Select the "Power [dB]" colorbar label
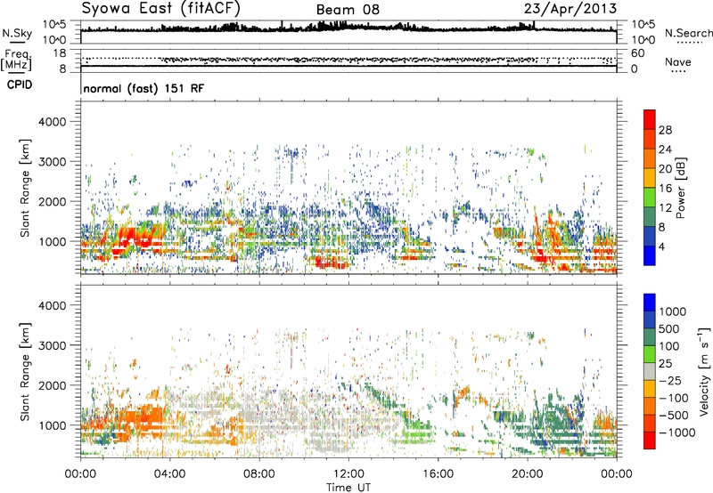The image size is (713, 493). [681, 188]
